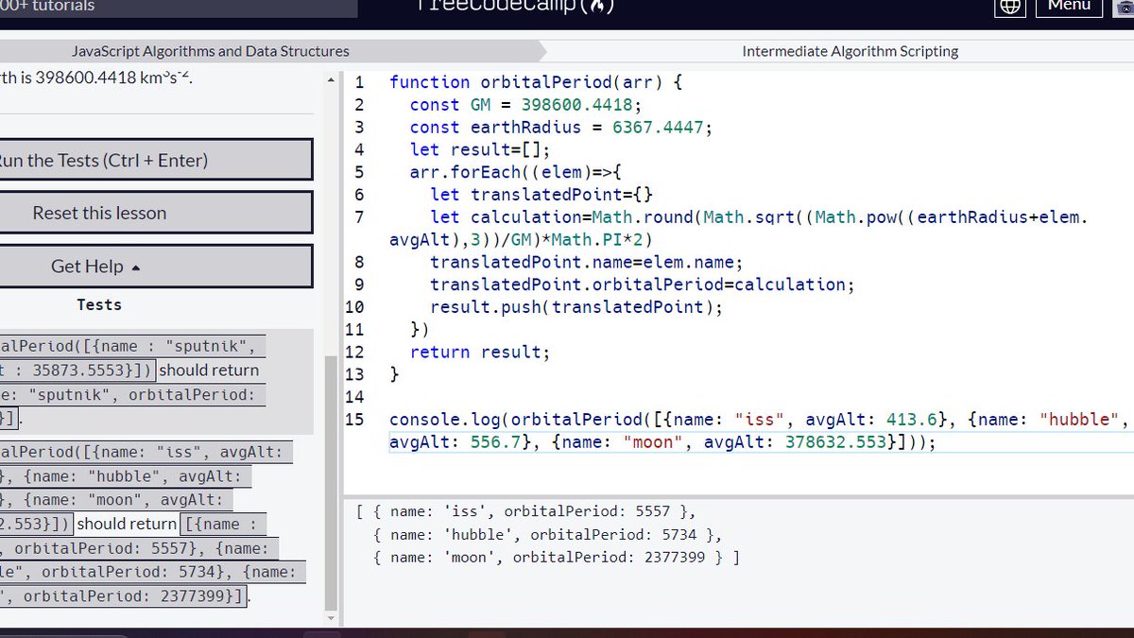
Task: Click scrollbar down arrow in instructions panel
Action: [330, 618]
